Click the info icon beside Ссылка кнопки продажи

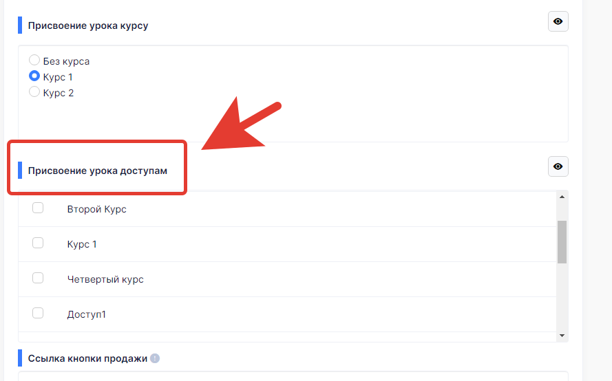[x=155, y=358]
